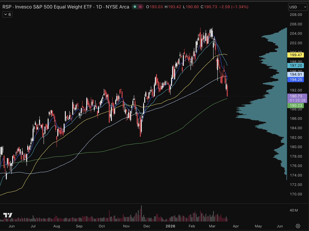Click the 182.00 price axis value
Image resolution: width=309 pixels, height=231 pixels.
pyautogui.click(x=296, y=137)
